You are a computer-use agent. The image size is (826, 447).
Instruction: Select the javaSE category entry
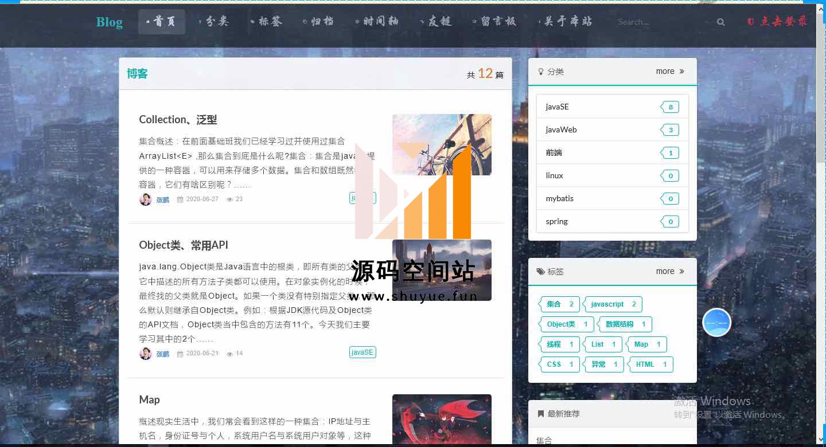pyautogui.click(x=557, y=107)
